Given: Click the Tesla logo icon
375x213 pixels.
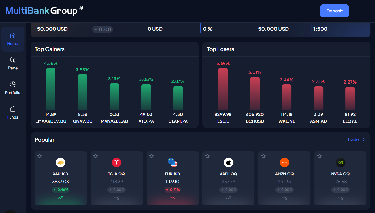Looking at the screenshot, I should (117, 162).
